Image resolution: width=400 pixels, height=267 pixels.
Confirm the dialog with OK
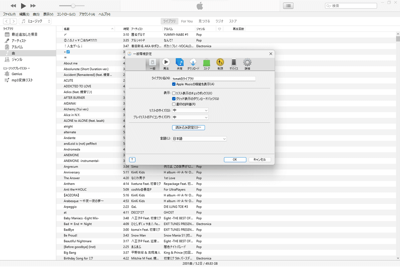[x=235, y=160]
